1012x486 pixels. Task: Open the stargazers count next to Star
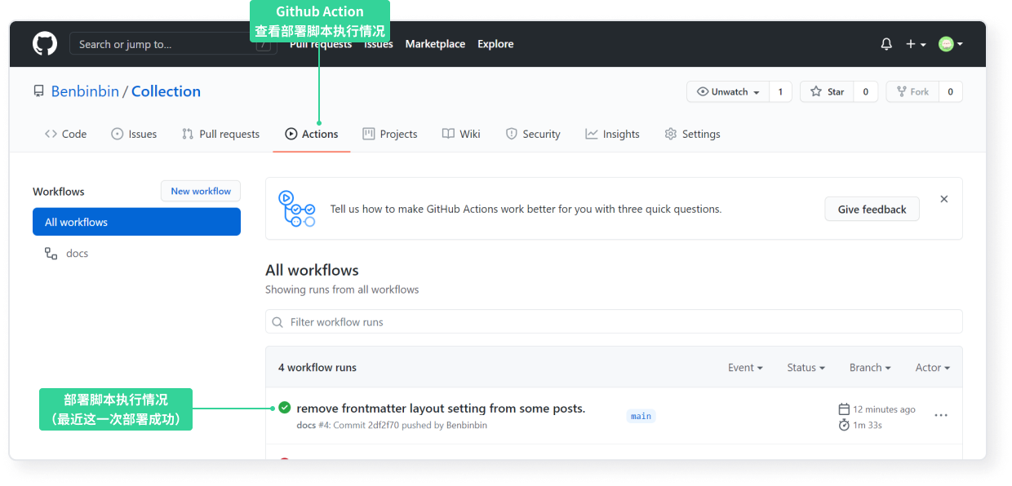tap(866, 91)
